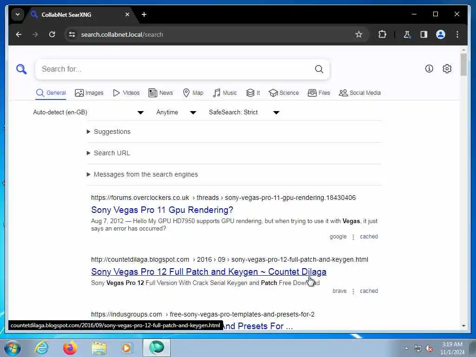476x357 pixels.
Task: Click the page vertical scrollbar thumb
Action: [x=463, y=65]
